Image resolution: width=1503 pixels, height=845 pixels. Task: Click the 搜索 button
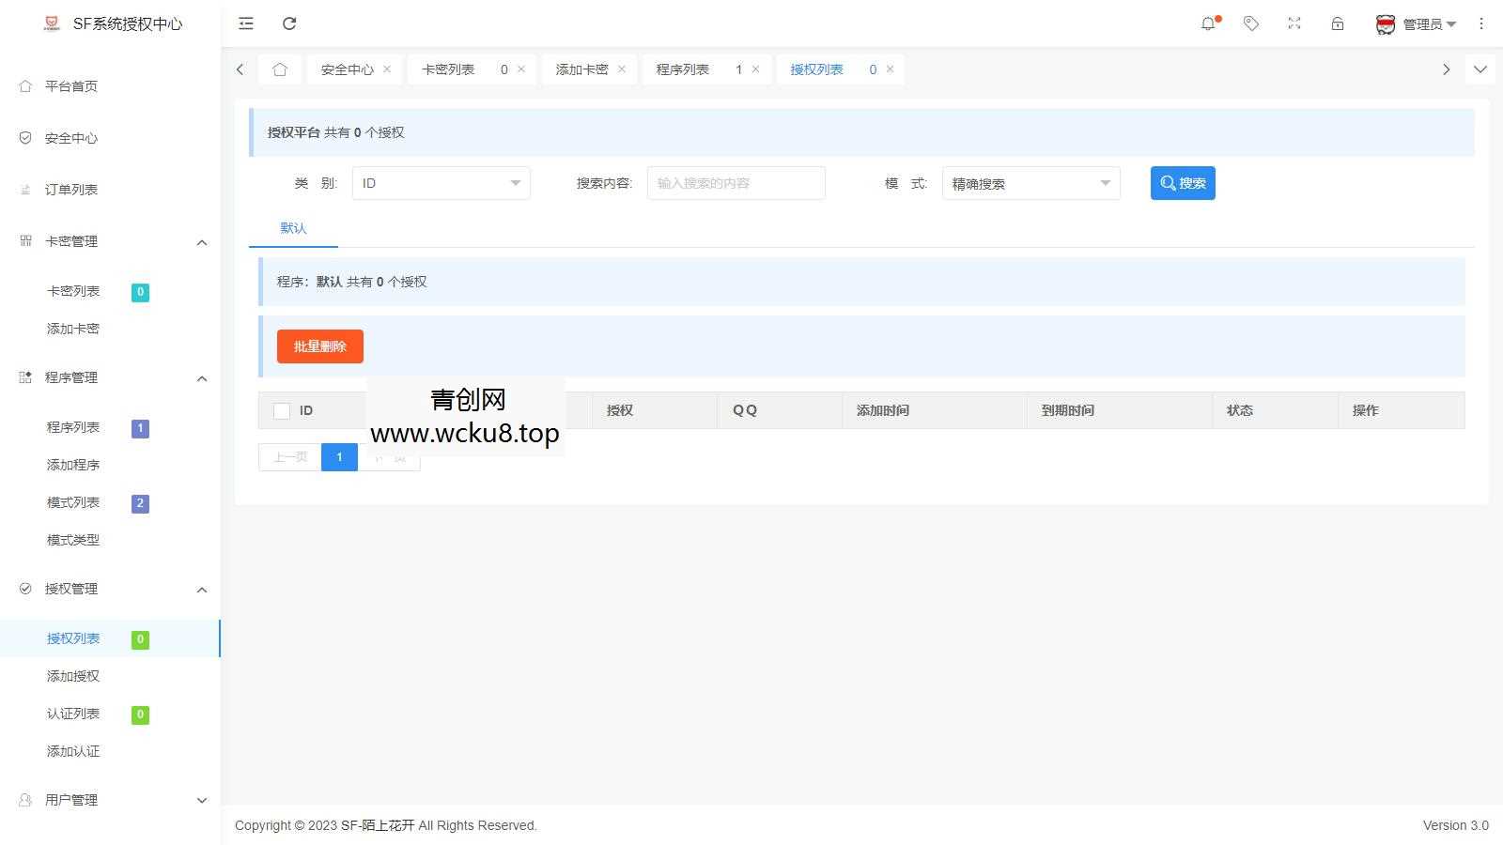[1183, 183]
